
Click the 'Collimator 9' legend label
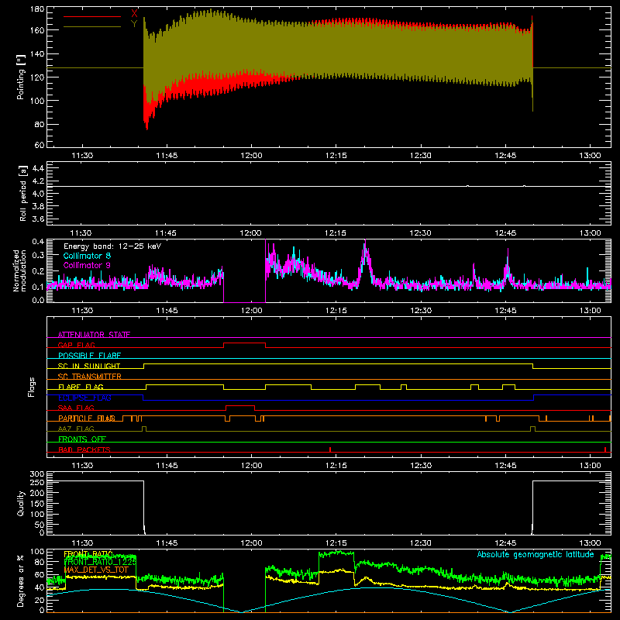tap(87, 265)
